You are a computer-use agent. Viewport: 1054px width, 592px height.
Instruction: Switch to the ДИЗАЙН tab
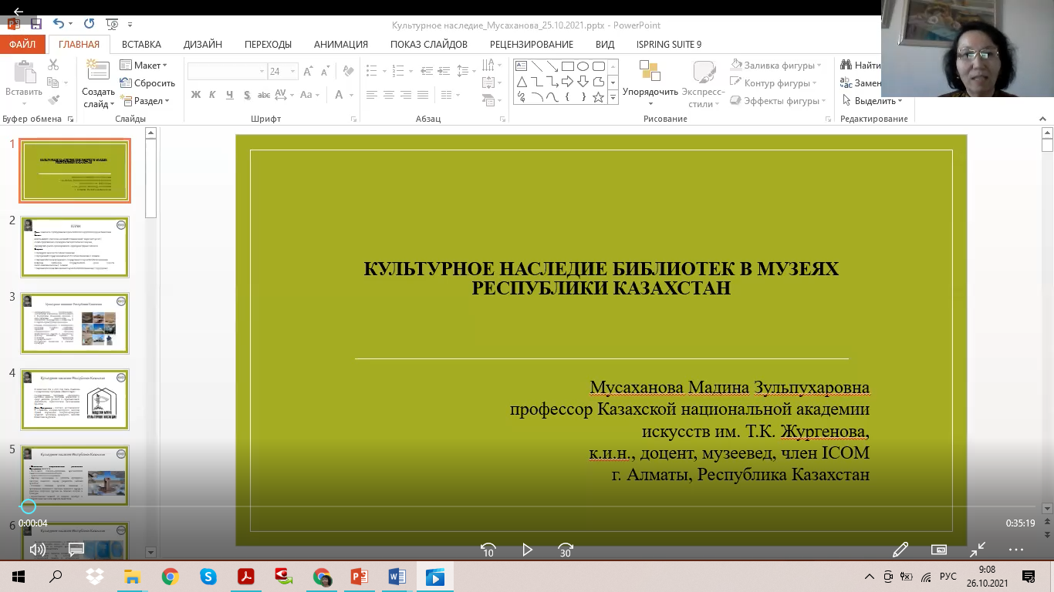click(x=203, y=45)
